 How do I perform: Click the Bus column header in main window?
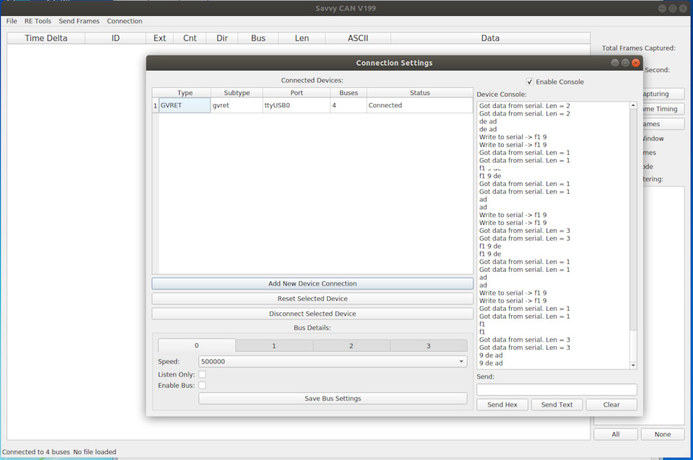[x=258, y=38]
